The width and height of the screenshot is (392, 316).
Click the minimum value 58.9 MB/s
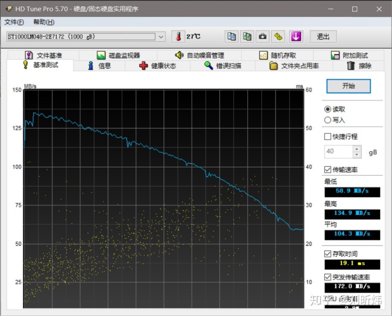[x=352, y=191]
